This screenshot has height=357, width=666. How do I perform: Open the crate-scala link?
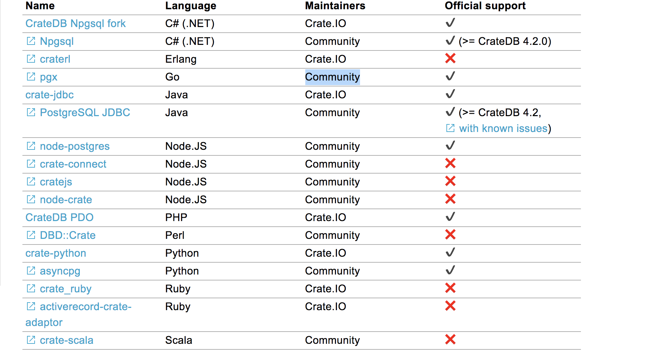(67, 341)
